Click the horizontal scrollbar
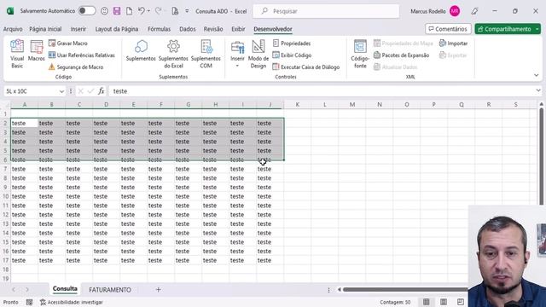The image size is (546, 307). coord(406,290)
